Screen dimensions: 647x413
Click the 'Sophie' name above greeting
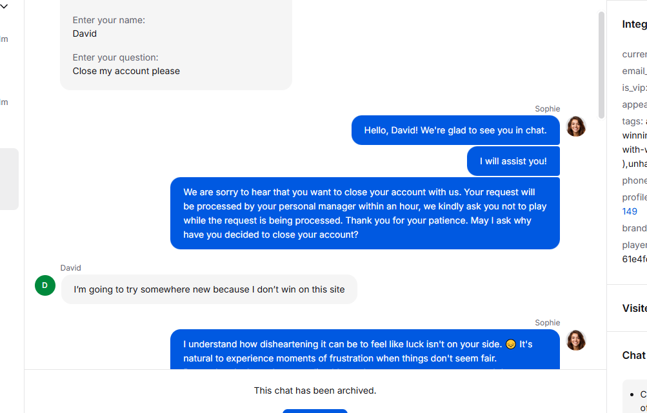tap(547, 109)
